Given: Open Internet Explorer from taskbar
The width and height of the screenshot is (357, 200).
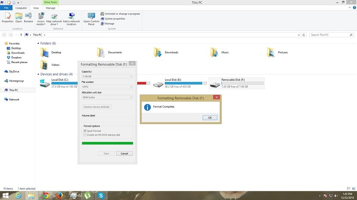Looking at the screenshot, I should 18,196.
